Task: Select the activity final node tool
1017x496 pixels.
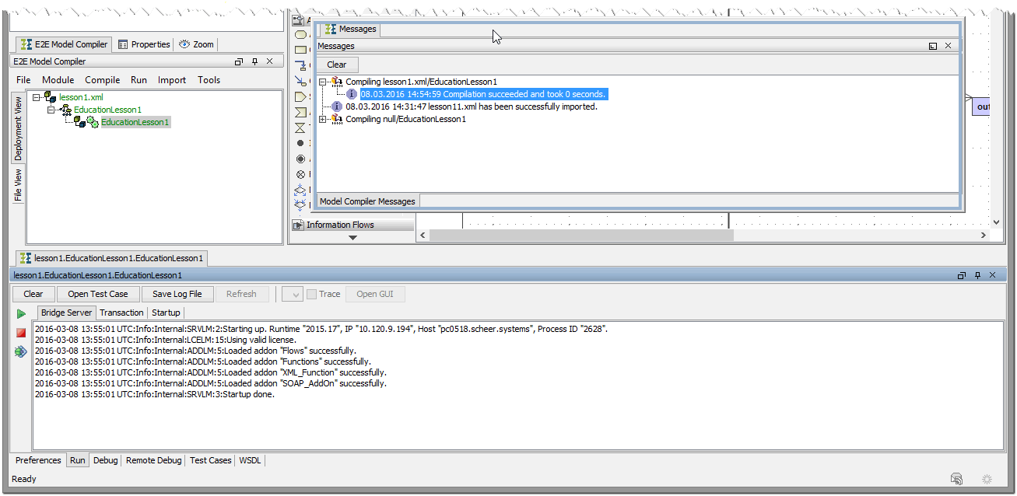Action: [300, 158]
